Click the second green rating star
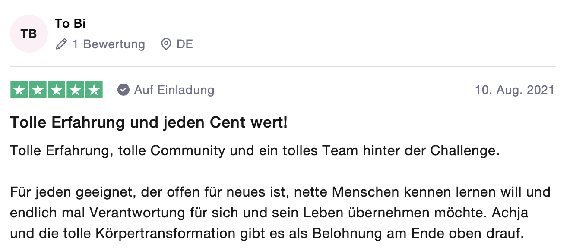 click(x=38, y=90)
